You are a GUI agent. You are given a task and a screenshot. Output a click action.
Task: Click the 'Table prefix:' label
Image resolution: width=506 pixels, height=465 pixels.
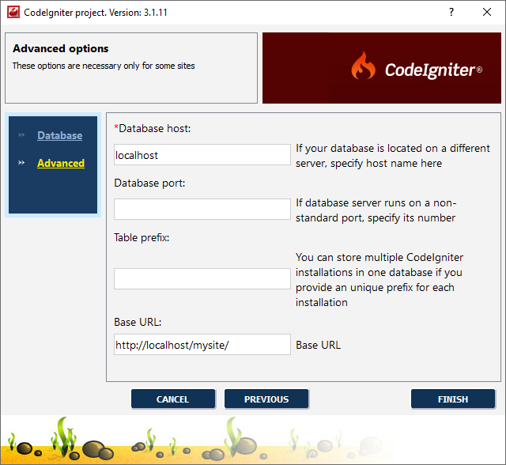(142, 237)
